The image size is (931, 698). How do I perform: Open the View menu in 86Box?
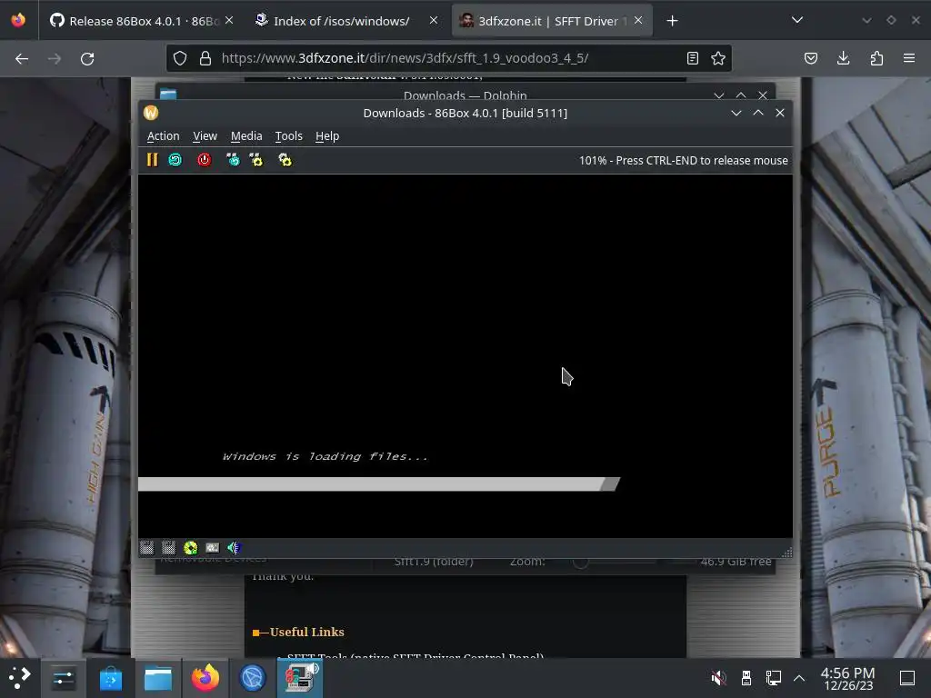pos(205,136)
